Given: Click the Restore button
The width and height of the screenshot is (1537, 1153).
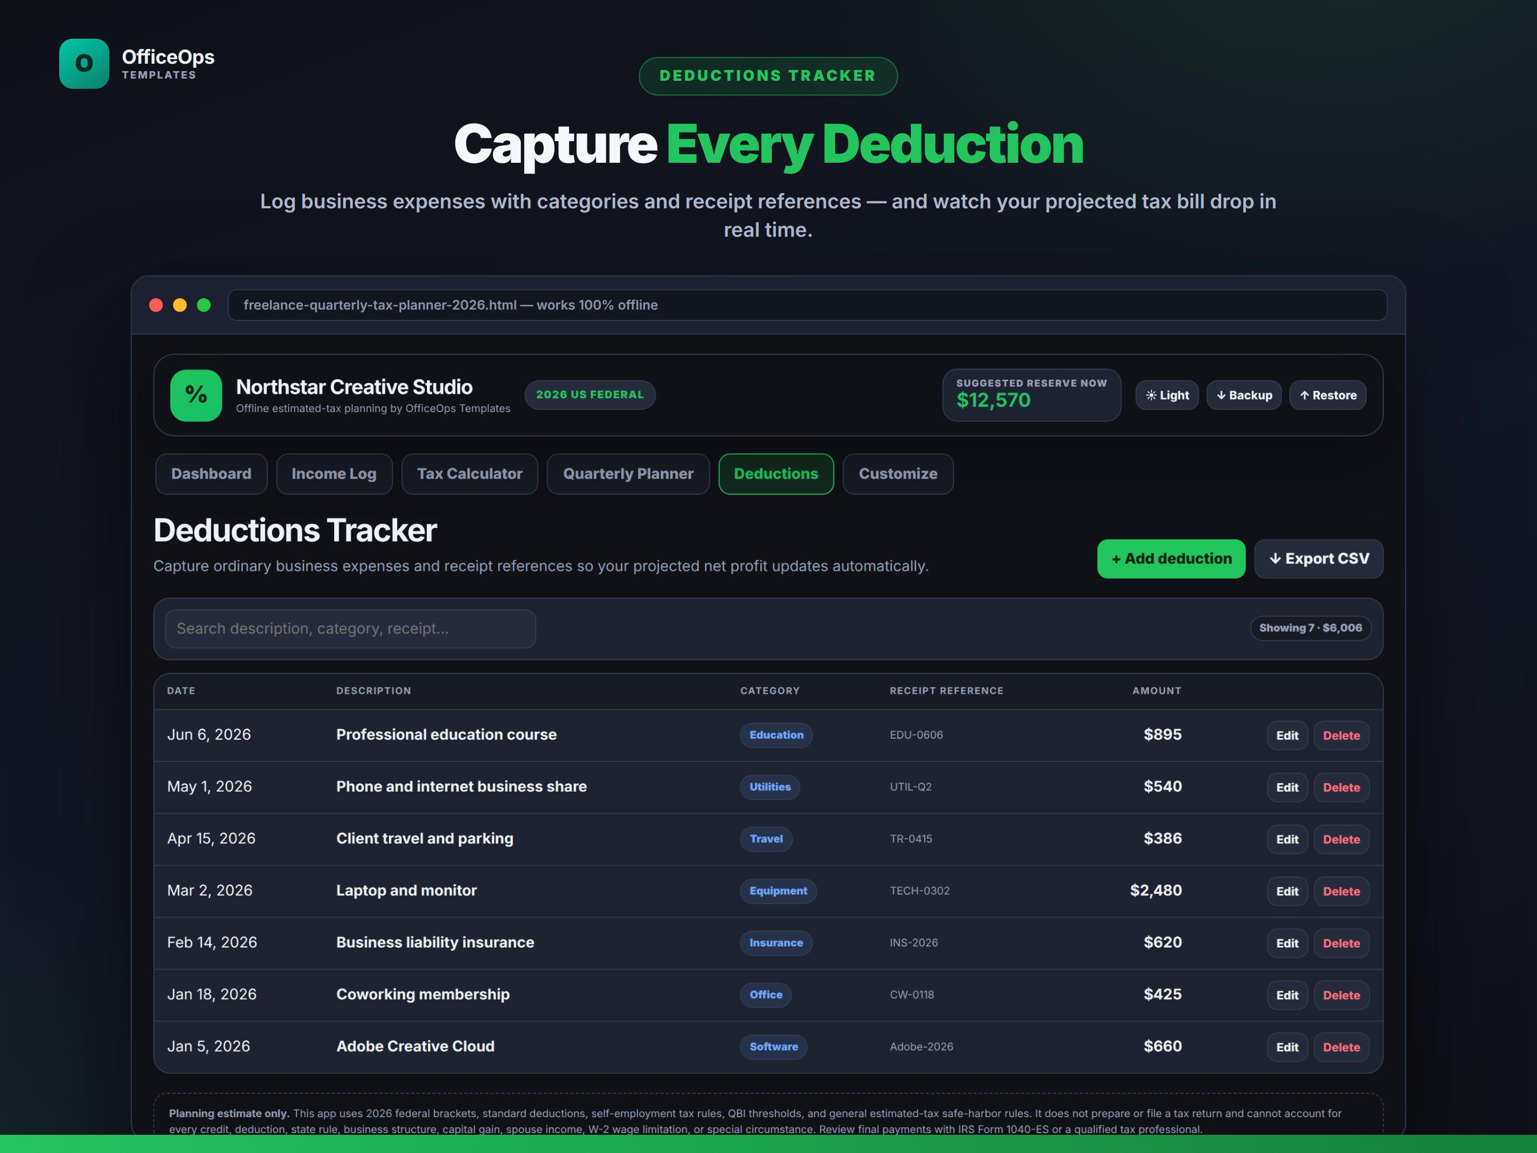Looking at the screenshot, I should (1327, 395).
